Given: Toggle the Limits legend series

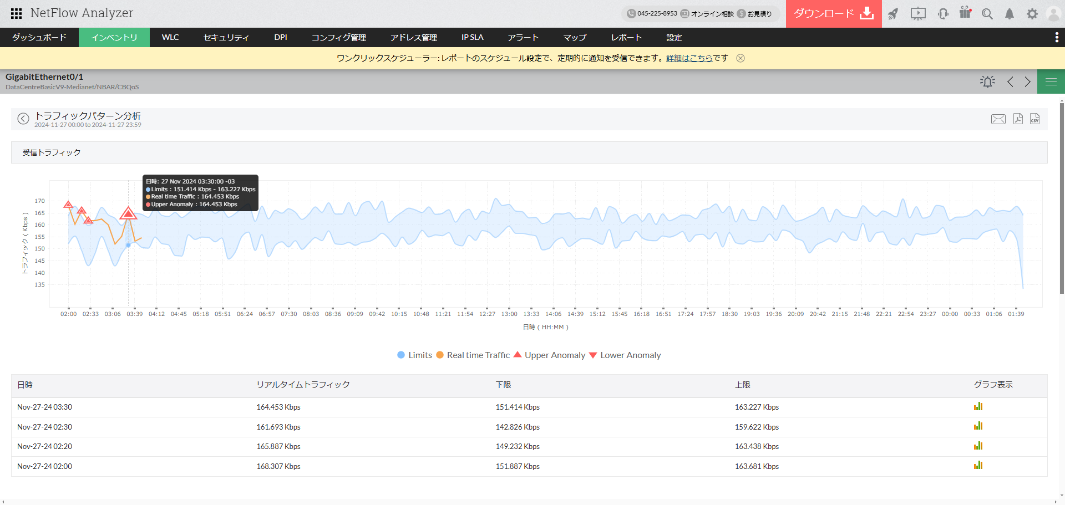Looking at the screenshot, I should 414,355.
